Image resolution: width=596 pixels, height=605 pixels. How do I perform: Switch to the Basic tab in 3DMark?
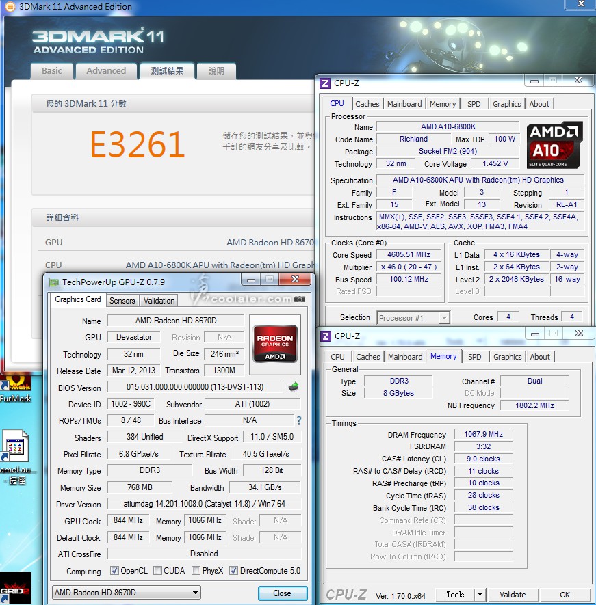coord(52,71)
